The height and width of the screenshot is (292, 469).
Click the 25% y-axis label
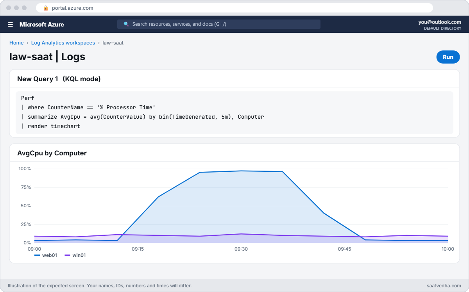pos(26,224)
